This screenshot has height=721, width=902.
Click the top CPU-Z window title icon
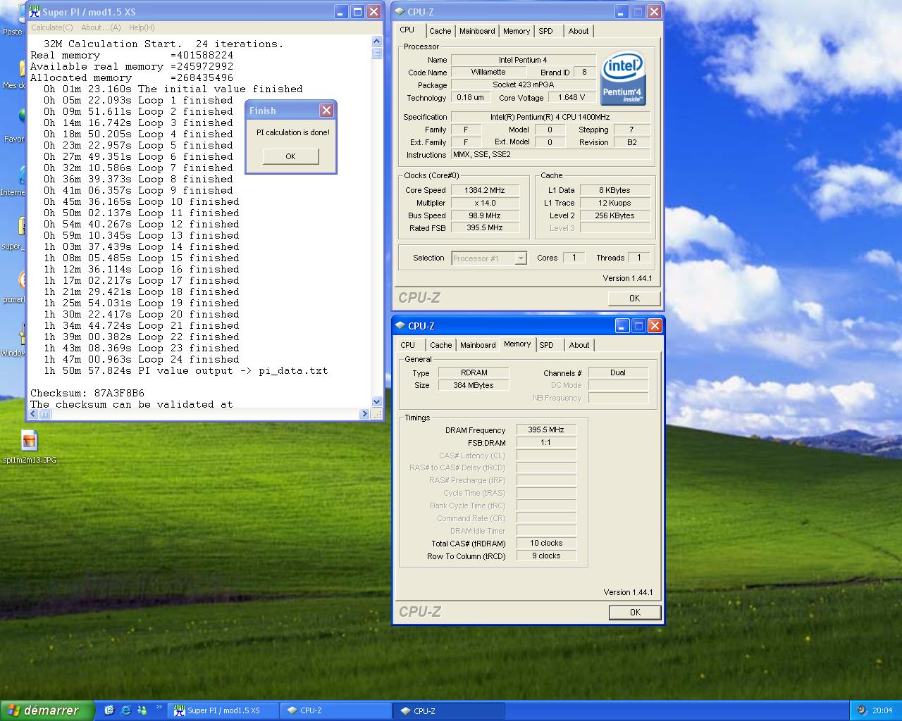coord(400,11)
